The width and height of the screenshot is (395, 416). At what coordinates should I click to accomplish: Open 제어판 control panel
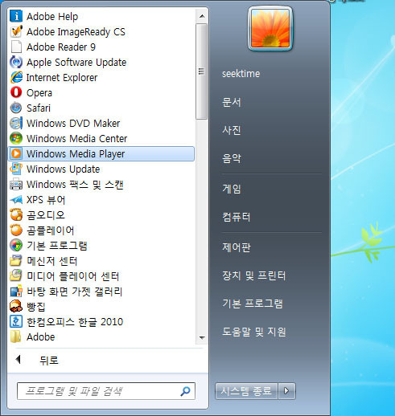pyautogui.click(x=236, y=247)
